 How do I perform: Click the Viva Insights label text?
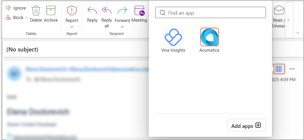[x=173, y=50]
